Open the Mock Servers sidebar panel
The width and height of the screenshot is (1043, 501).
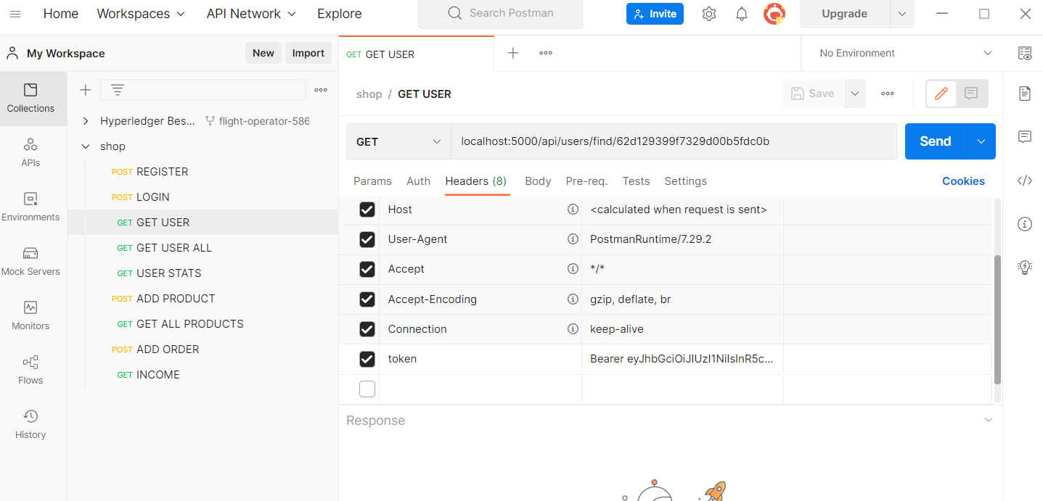30,262
